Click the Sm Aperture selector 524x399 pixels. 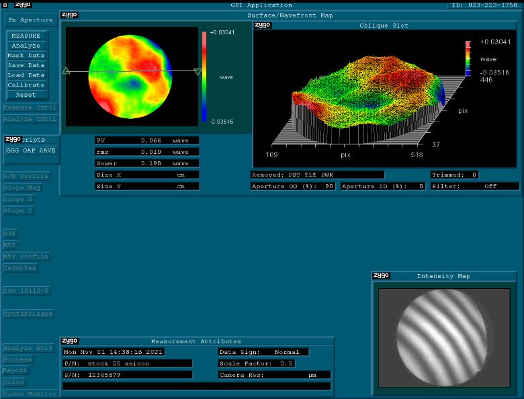[30, 20]
